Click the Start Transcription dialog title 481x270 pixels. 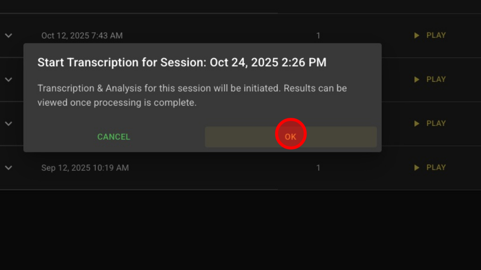pyautogui.click(x=182, y=62)
